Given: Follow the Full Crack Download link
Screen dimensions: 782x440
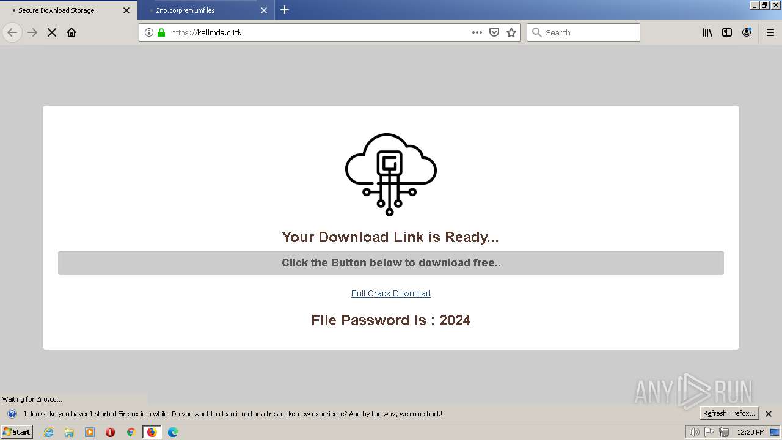Looking at the screenshot, I should point(391,293).
